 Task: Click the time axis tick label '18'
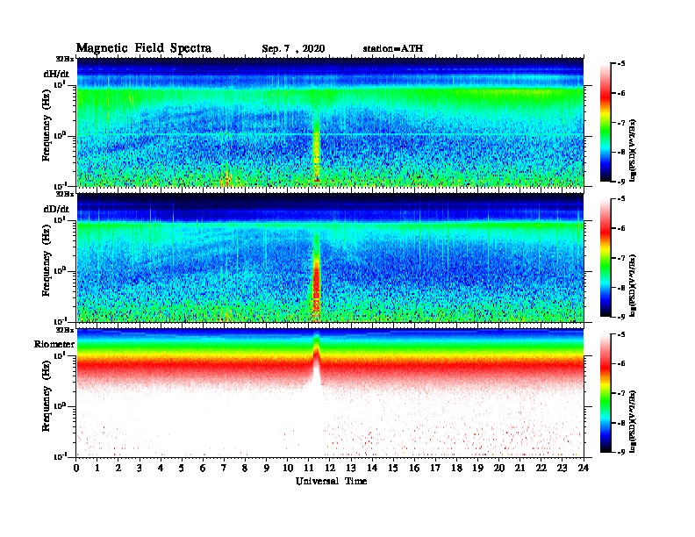[x=456, y=469]
